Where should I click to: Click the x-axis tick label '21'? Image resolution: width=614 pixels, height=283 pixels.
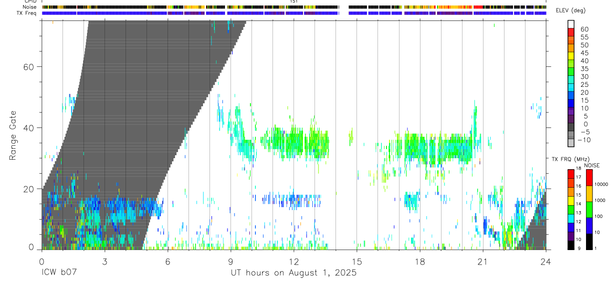click(x=482, y=261)
